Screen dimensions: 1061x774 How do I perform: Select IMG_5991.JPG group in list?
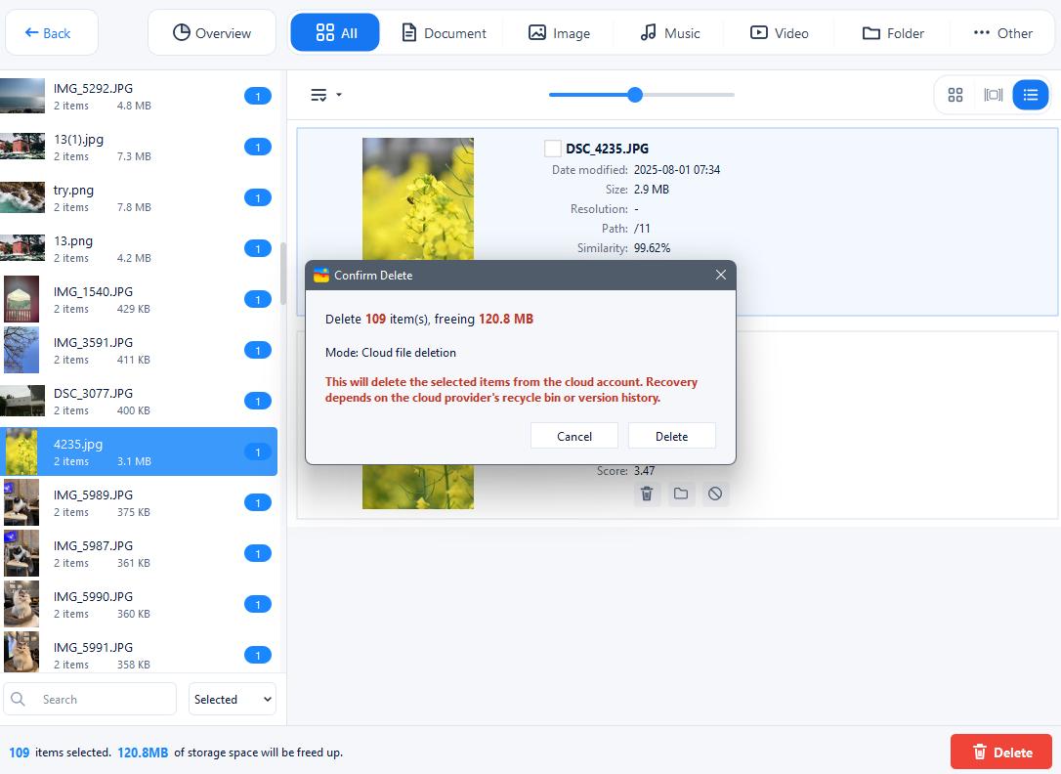point(139,652)
